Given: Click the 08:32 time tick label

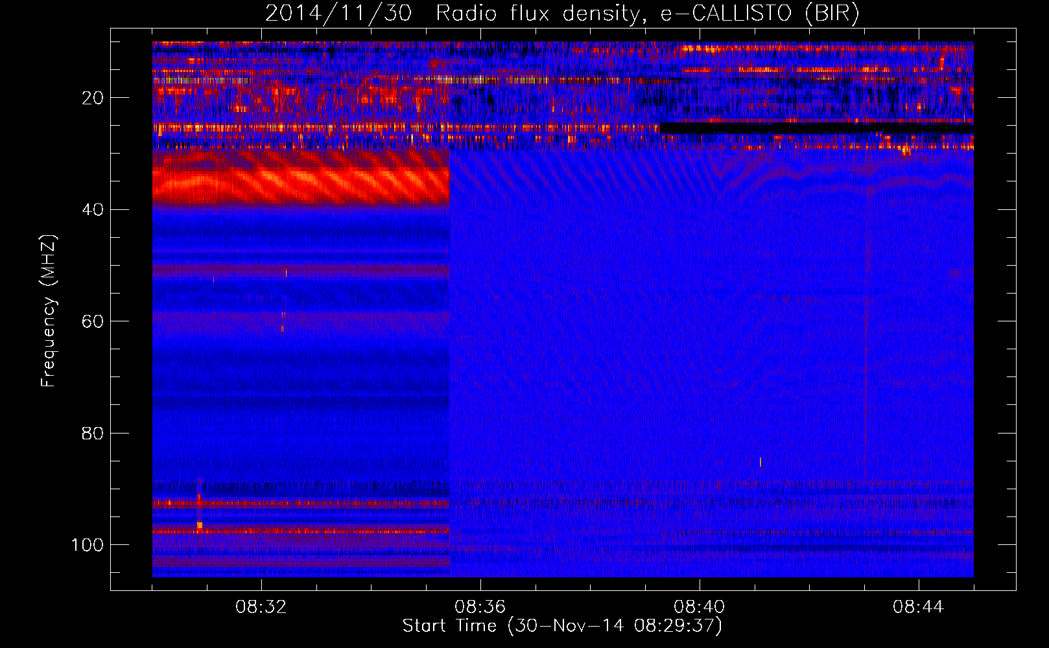Looking at the screenshot, I should pyautogui.click(x=261, y=607).
